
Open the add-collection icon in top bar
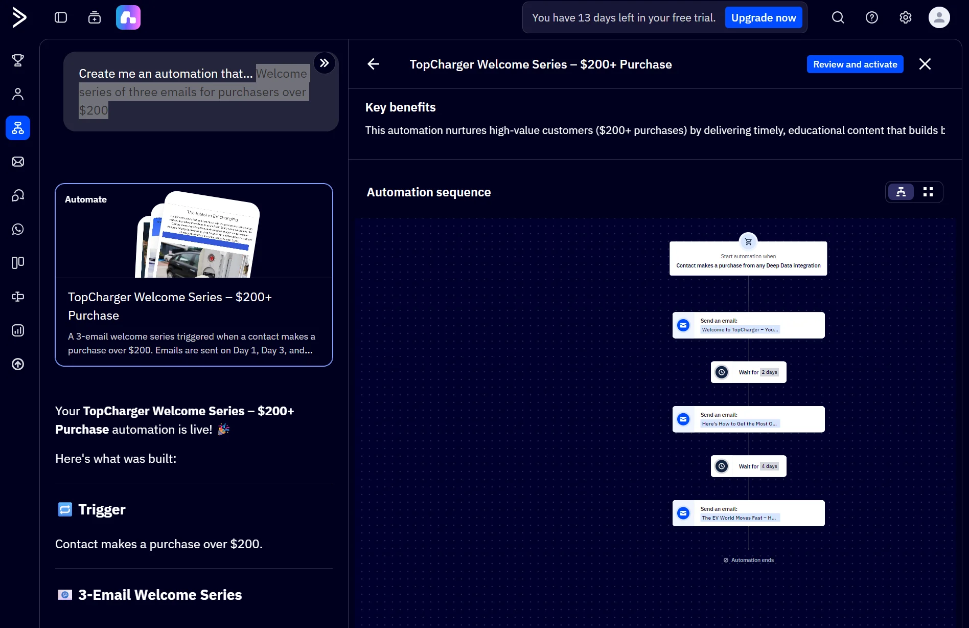click(x=95, y=17)
